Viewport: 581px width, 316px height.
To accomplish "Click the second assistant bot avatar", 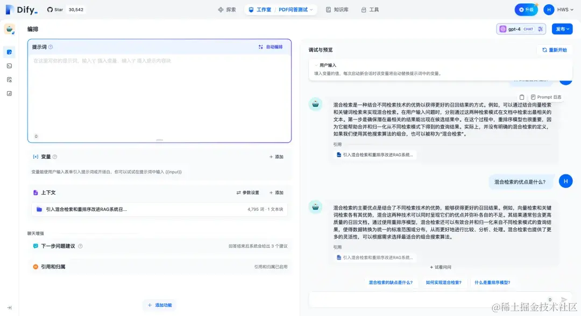I will click(315, 207).
